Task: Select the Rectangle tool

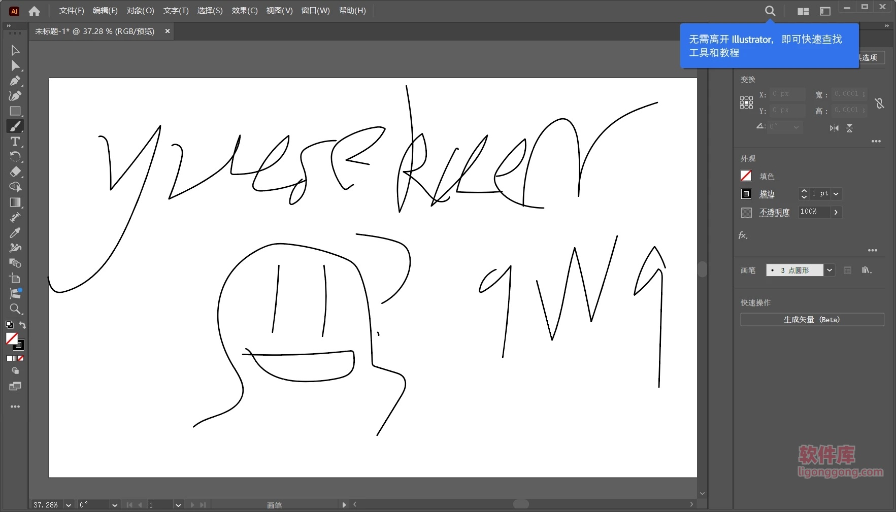Action: 15,111
